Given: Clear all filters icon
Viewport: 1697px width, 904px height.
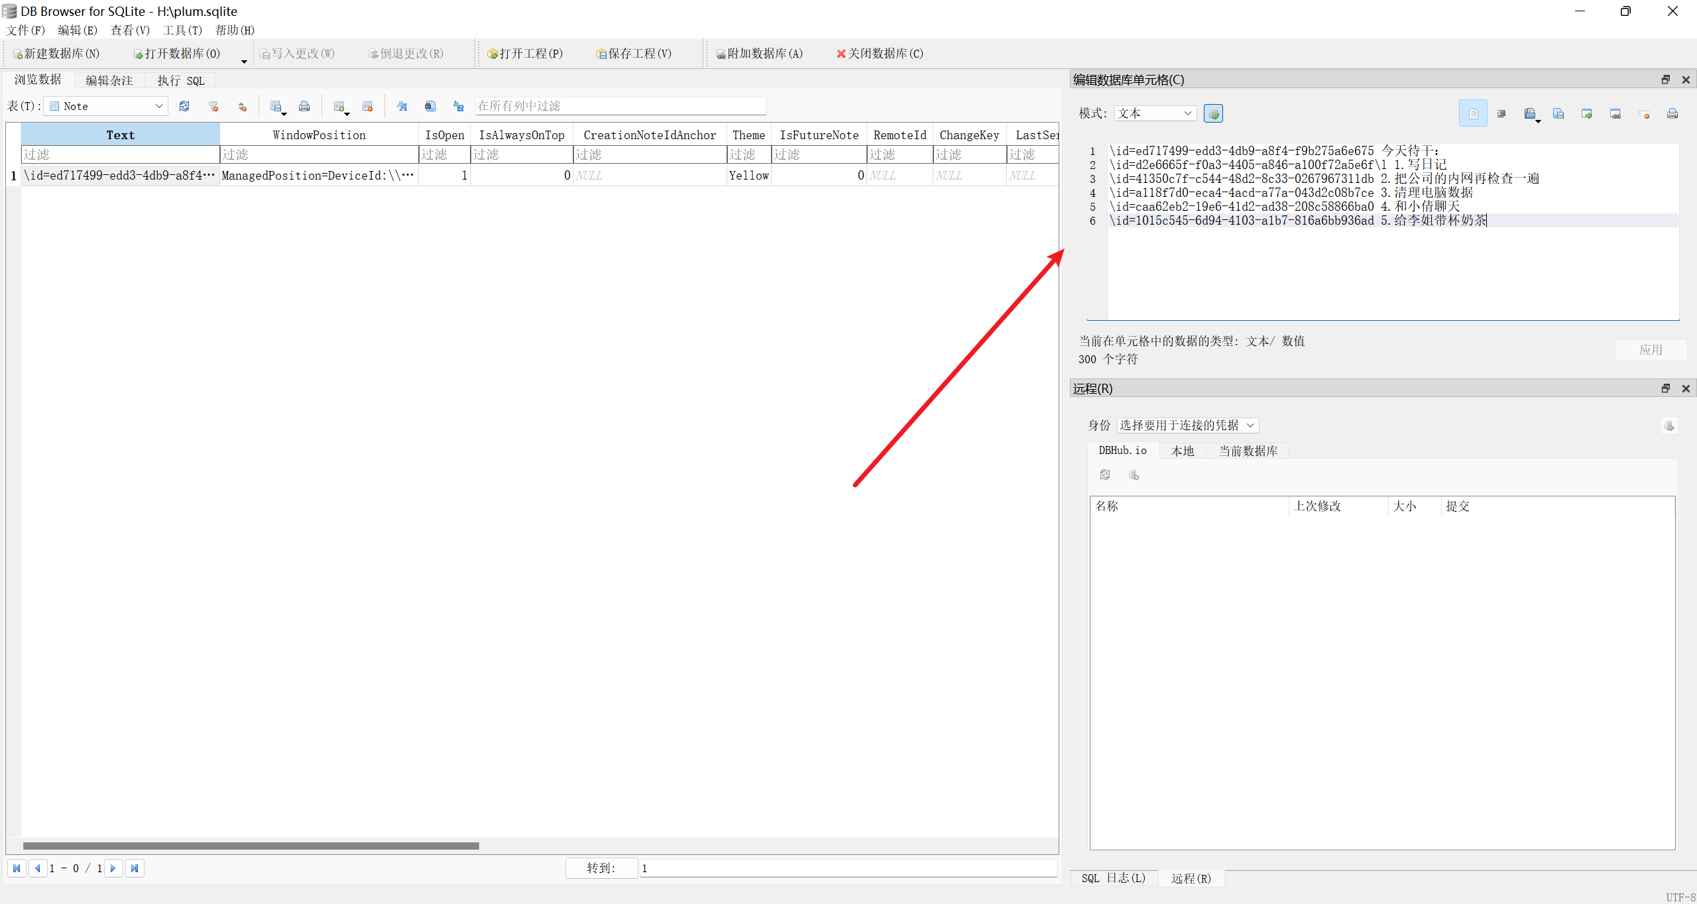Looking at the screenshot, I should coord(213,106).
